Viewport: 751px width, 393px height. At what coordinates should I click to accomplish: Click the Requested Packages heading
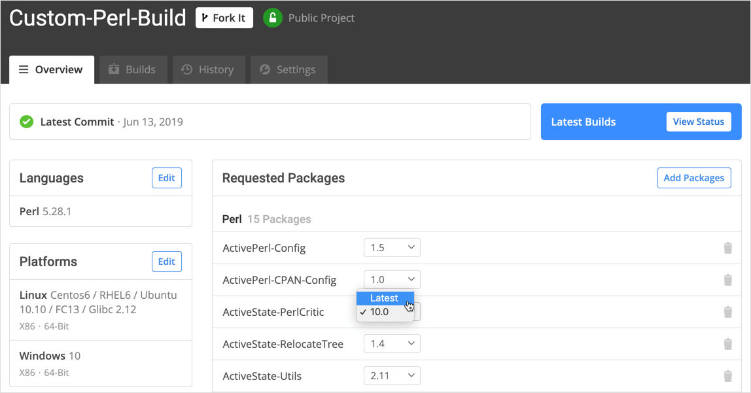[x=283, y=178]
